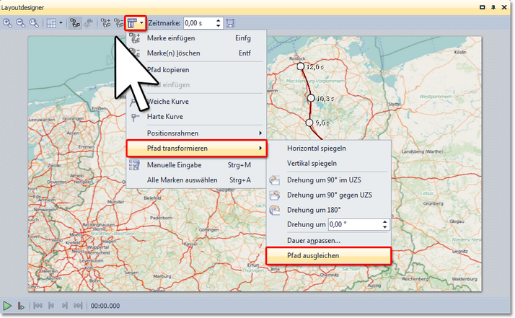Click the 12,0 s path marker on map
515x318 pixels.
(x=301, y=66)
